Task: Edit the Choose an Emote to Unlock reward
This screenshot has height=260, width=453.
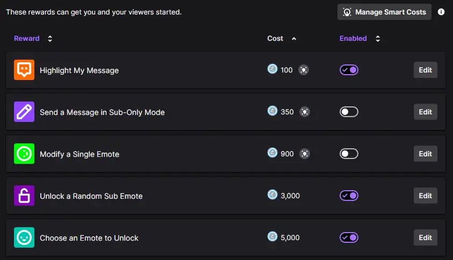Action: [x=425, y=237]
